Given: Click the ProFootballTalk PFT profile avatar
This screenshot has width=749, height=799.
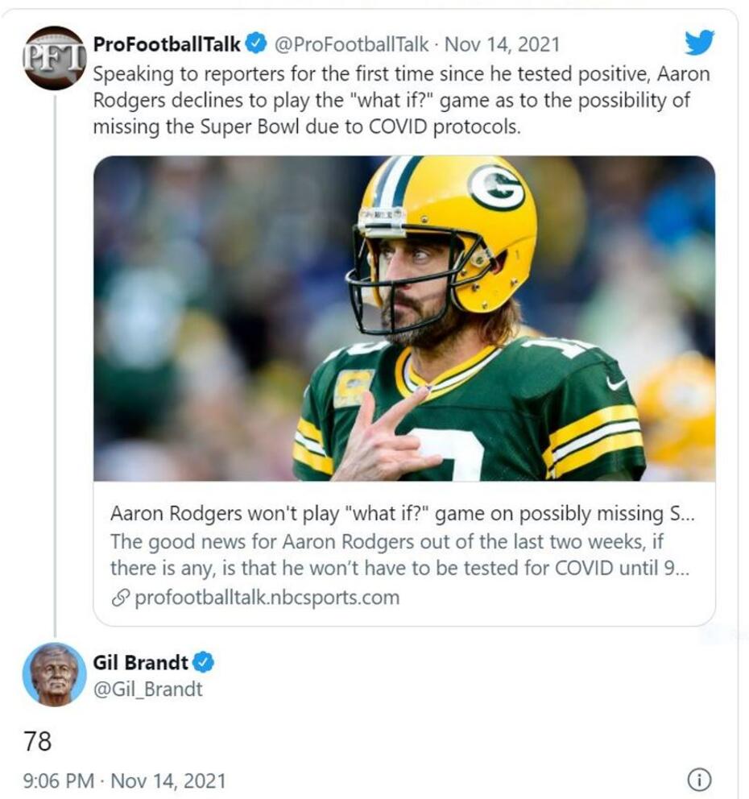Looking at the screenshot, I should 54,58.
